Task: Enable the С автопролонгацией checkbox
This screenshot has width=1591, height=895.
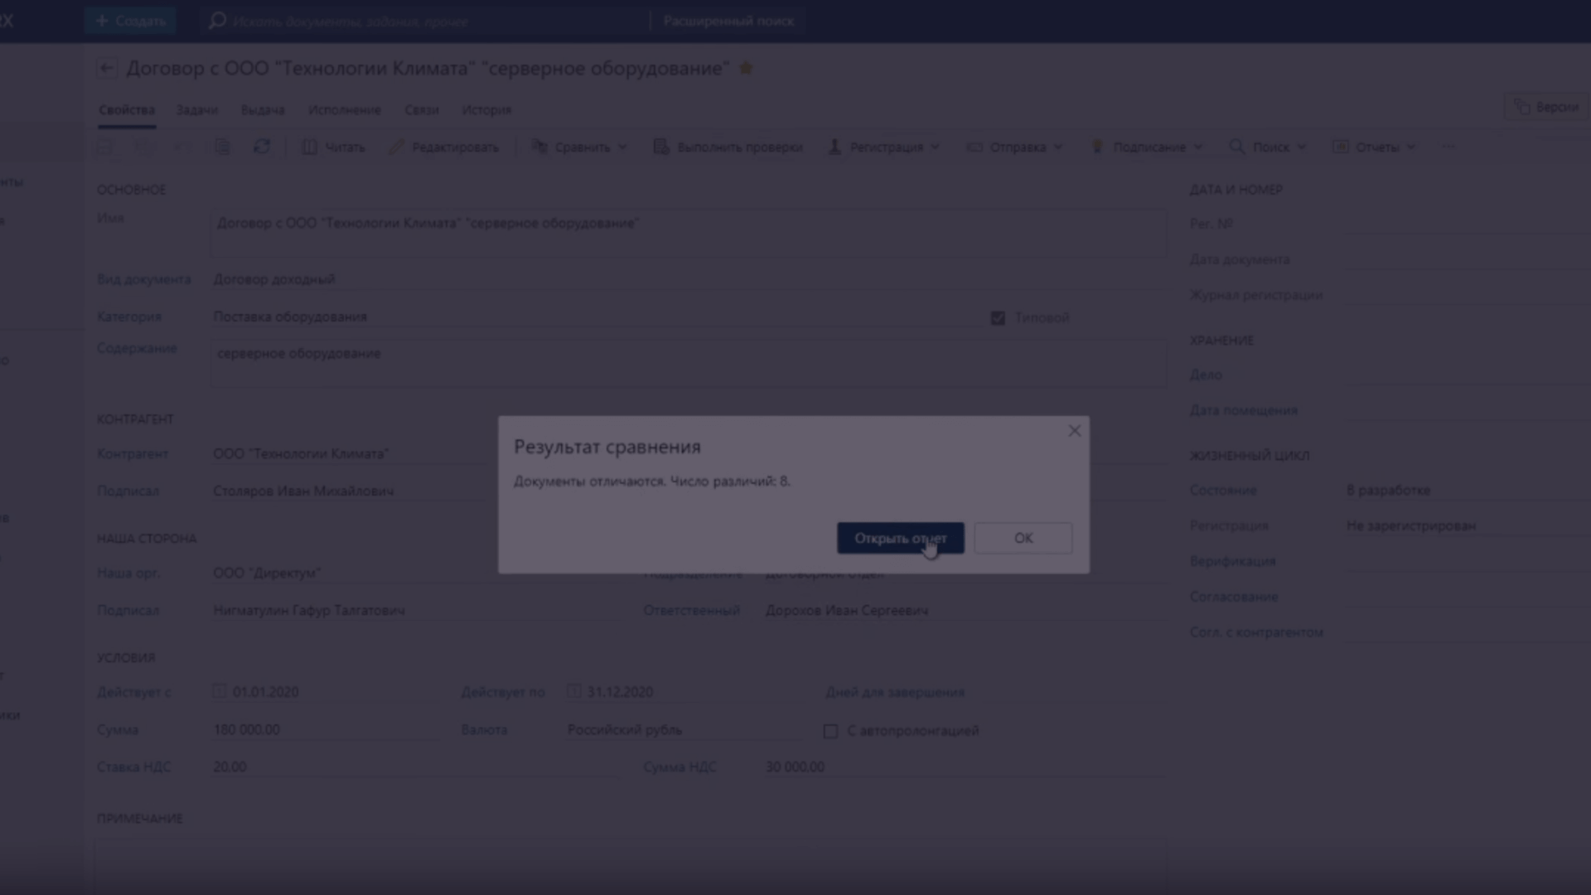Action: 830,731
